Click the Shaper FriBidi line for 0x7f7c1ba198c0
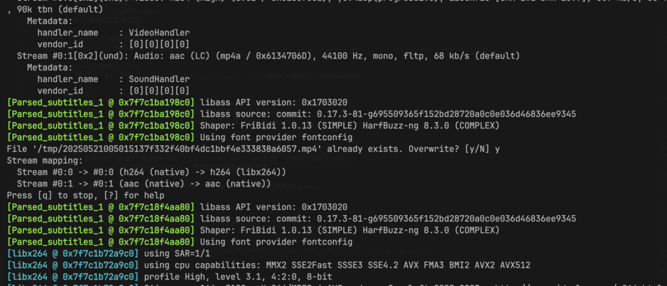This screenshot has width=667, height=286. 253,126
